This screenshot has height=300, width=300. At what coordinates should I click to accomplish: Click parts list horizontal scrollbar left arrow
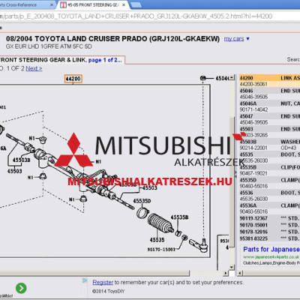tap(240, 273)
